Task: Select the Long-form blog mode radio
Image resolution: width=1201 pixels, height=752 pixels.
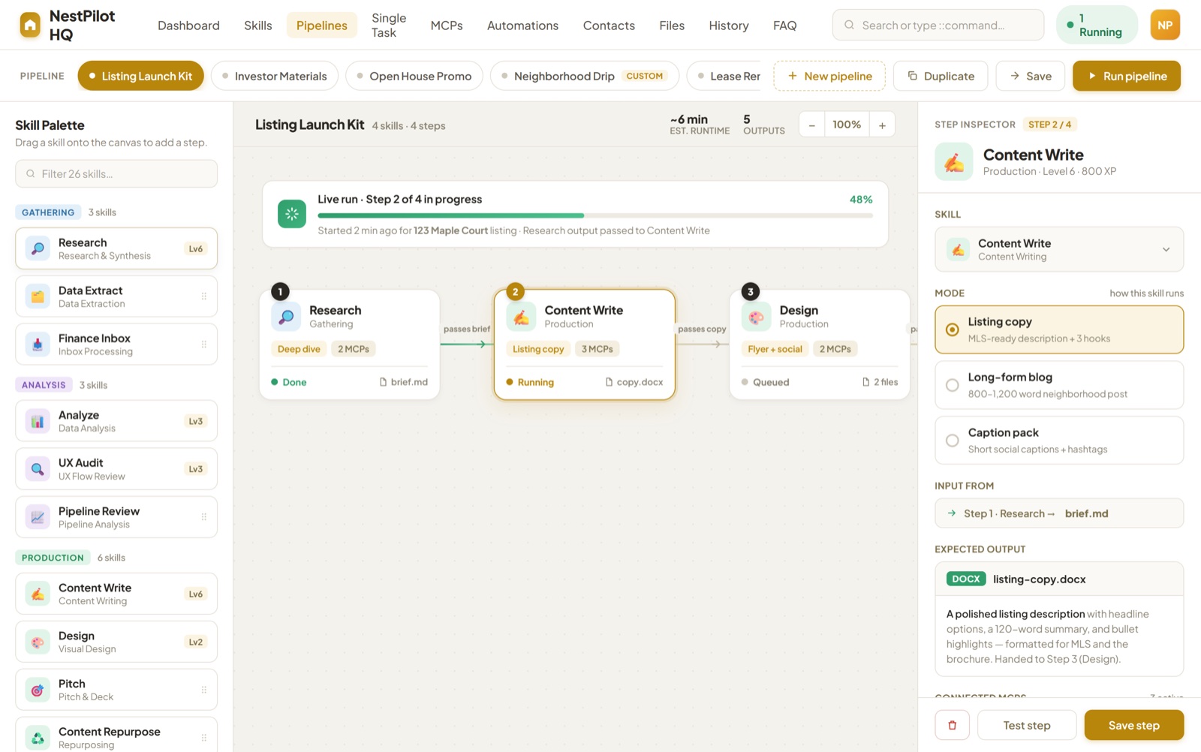Action: (953, 385)
